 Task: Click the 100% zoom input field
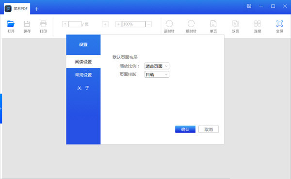coord(134,24)
